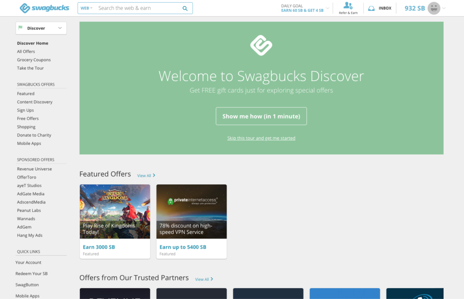Open the Rise of Kingdoms offer thumbnail
The image size is (464, 299).
pyautogui.click(x=115, y=212)
